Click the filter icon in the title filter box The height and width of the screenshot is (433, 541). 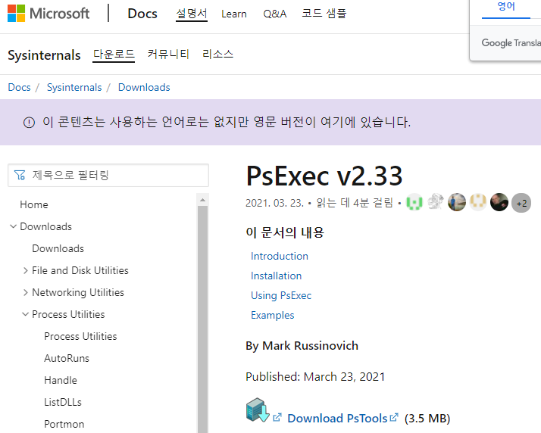click(x=20, y=175)
